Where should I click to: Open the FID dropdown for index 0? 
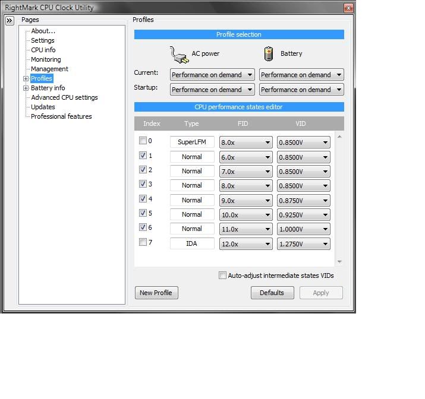coord(246,142)
